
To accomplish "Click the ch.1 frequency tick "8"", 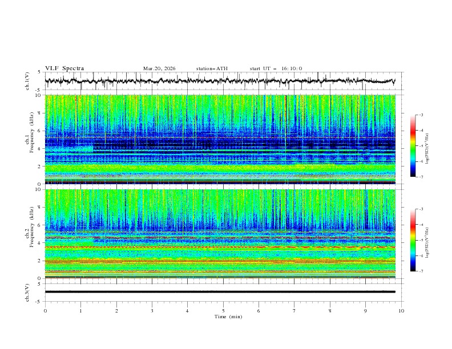I will coord(40,113).
